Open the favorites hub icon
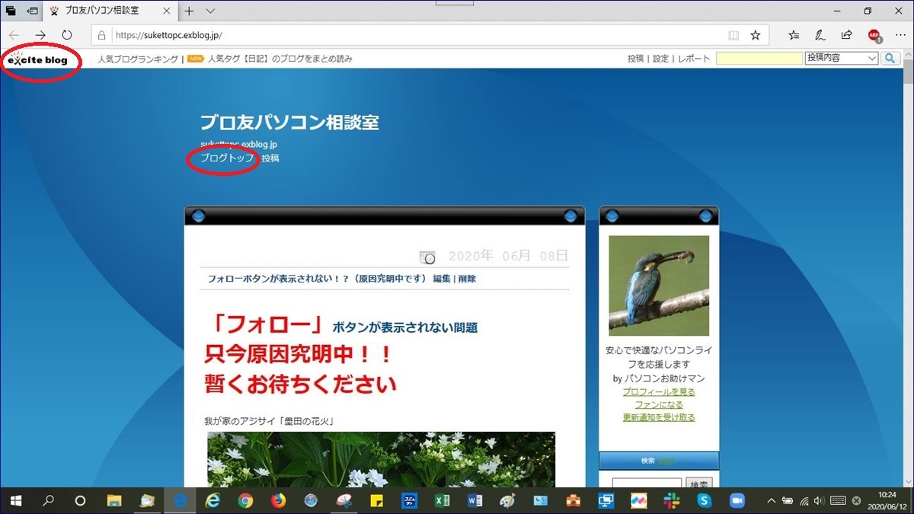The image size is (914, 514). [x=794, y=35]
